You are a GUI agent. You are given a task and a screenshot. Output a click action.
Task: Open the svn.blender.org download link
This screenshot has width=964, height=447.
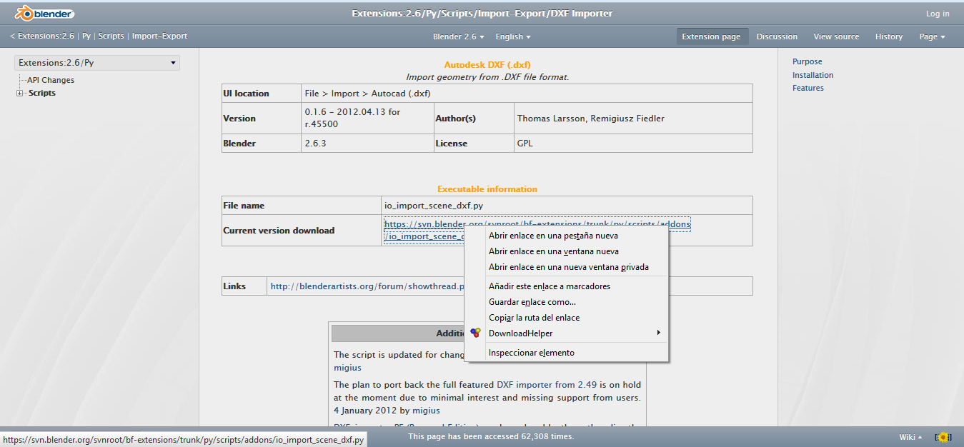point(537,224)
